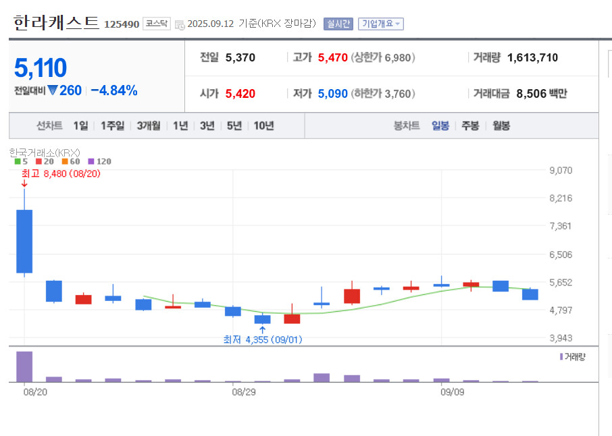This screenshot has height=436, width=612.
Task: Click the red arrow under 최고 8,480
Action: [x=24, y=184]
